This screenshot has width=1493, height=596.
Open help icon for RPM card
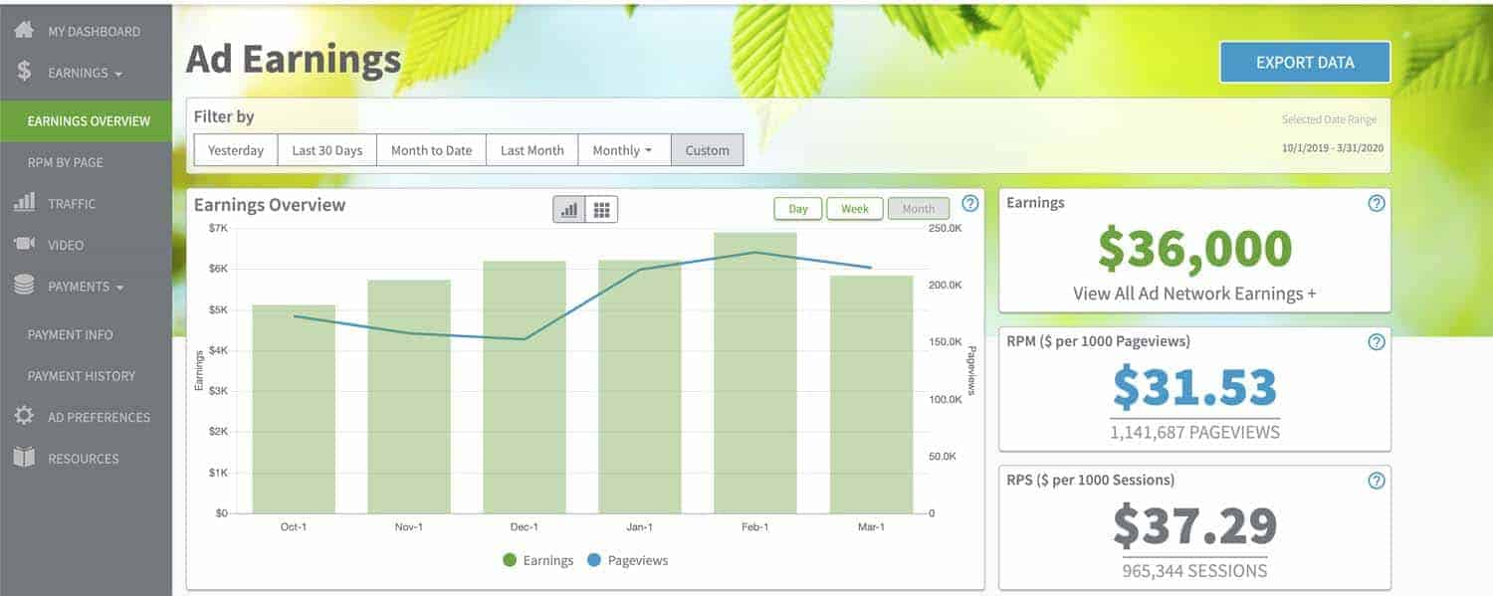tap(1376, 341)
